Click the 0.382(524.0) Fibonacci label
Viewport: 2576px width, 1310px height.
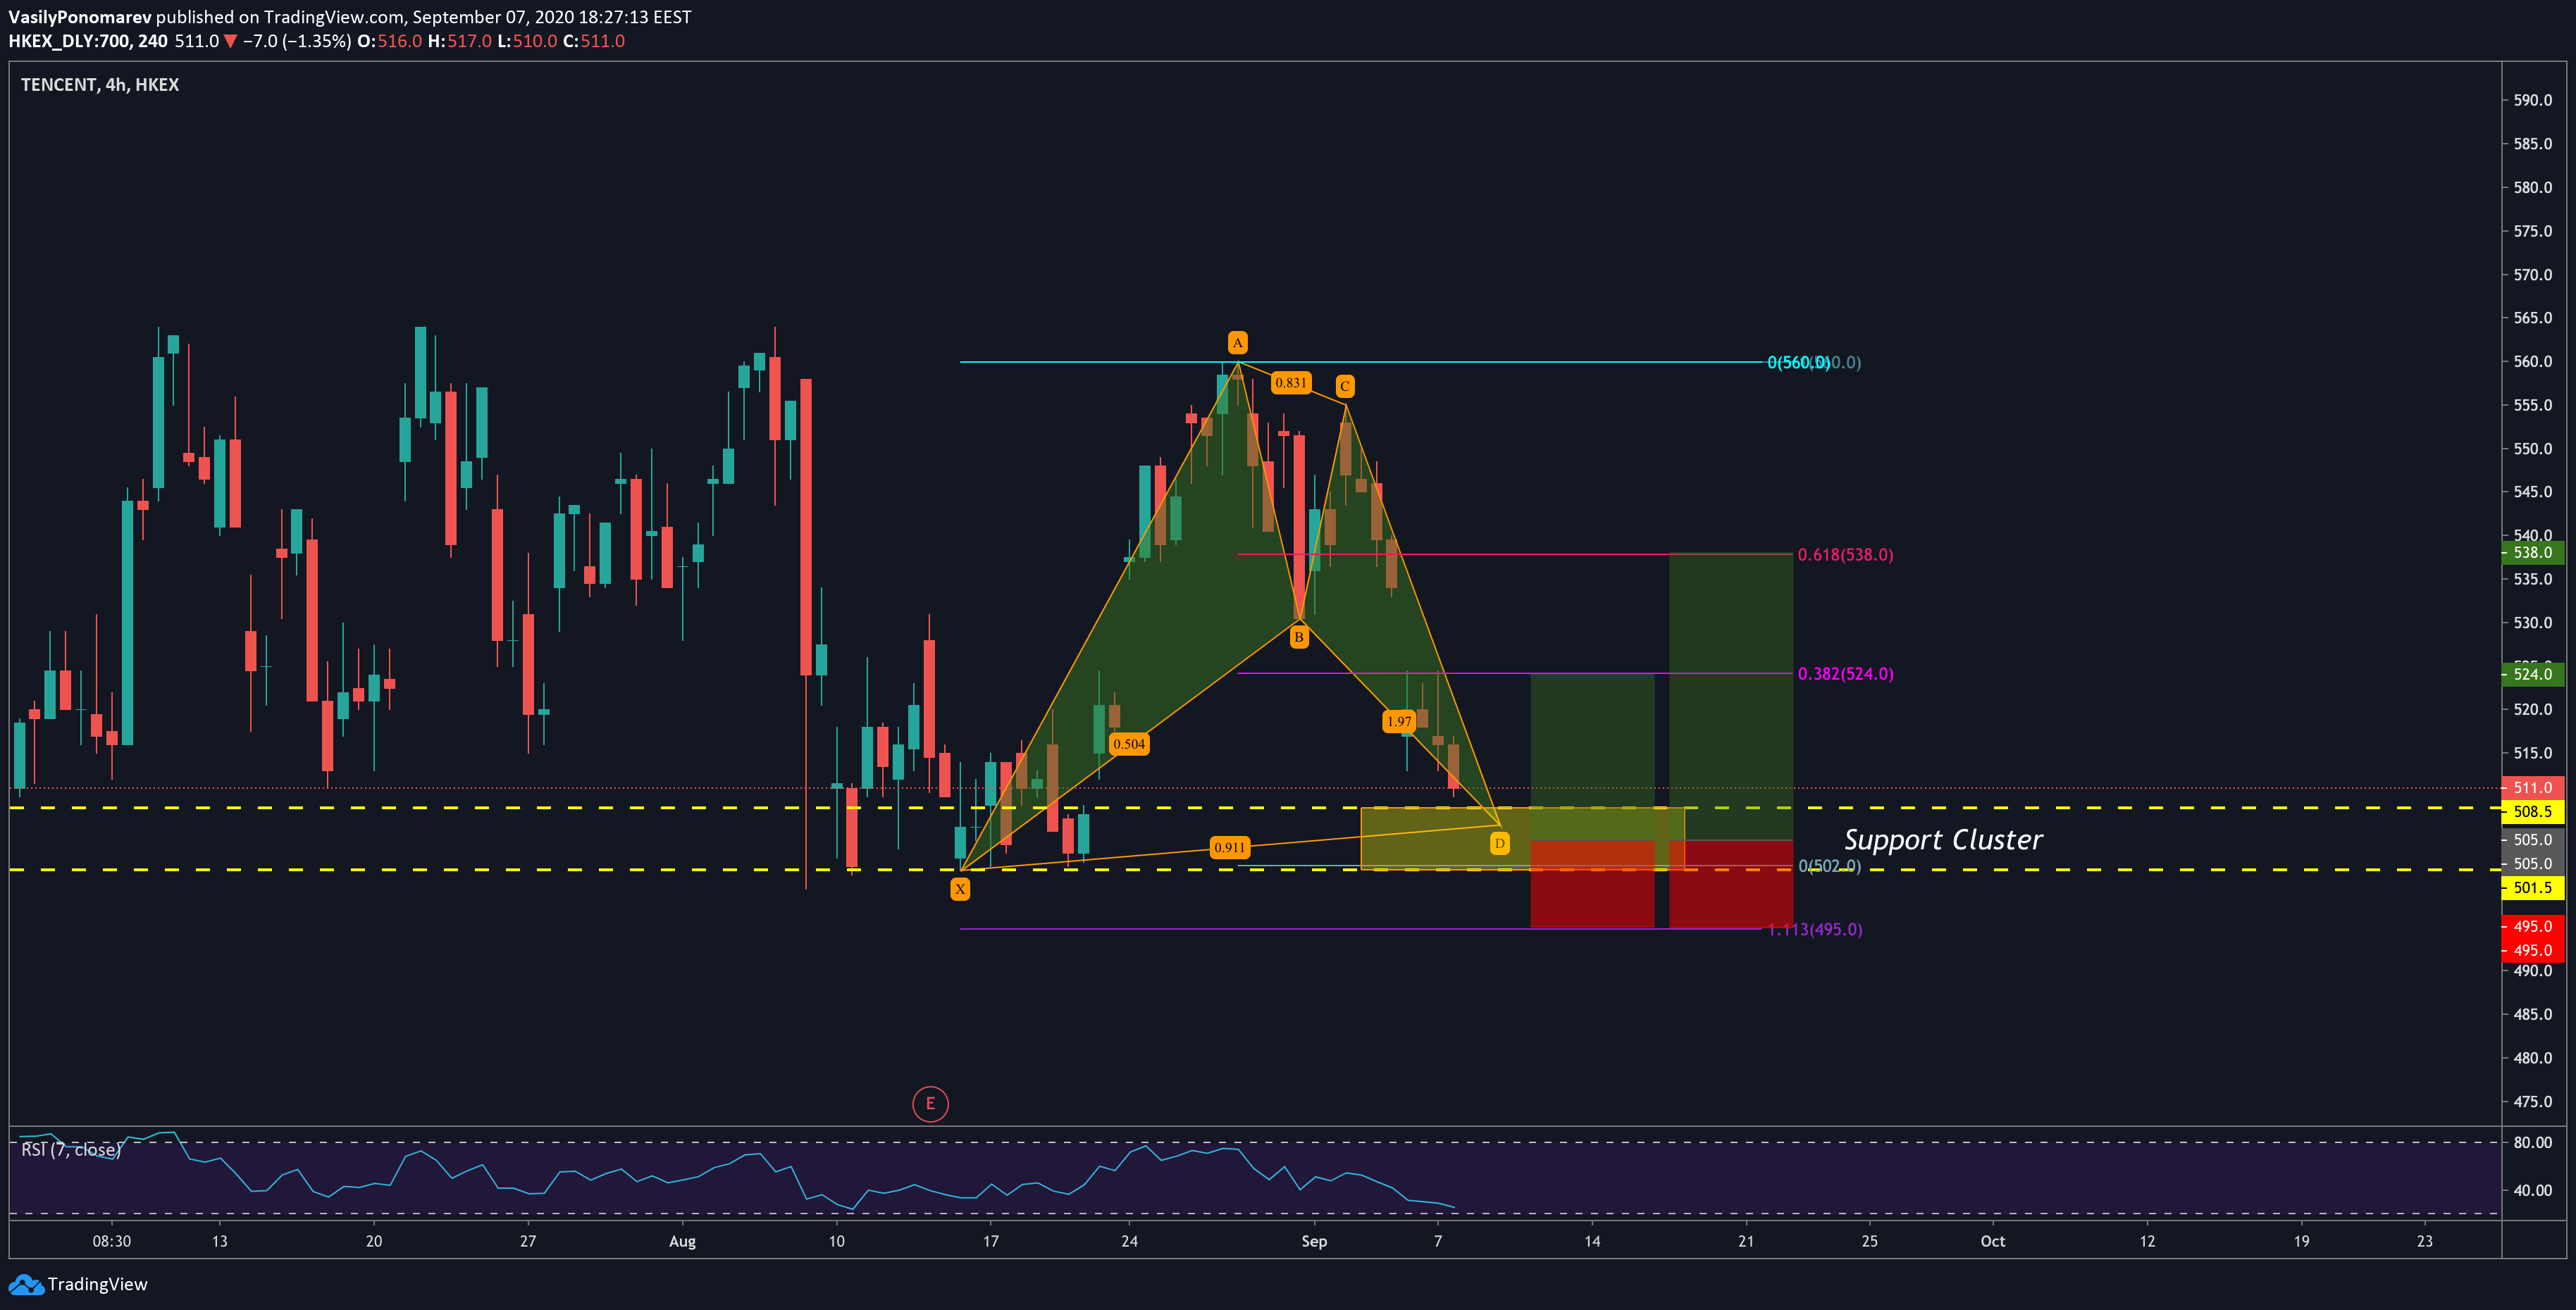coord(1845,673)
